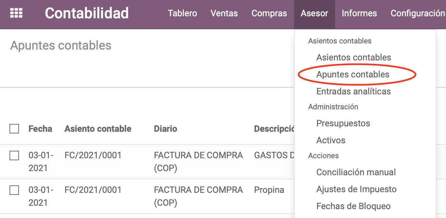Viewport: 446px width, 218px height.
Task: Select Apuntes contables in dropdown
Action: (x=353, y=74)
